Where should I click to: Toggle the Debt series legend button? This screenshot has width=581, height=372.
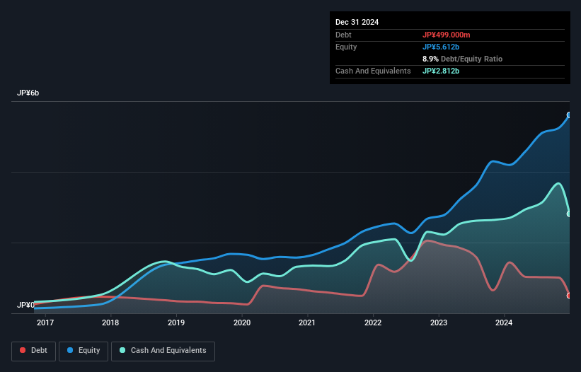34,351
